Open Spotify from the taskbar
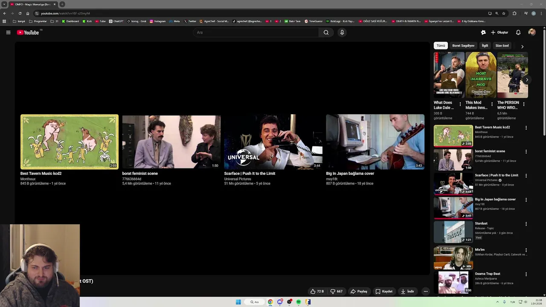The width and height of the screenshot is (546, 307). coord(299,302)
